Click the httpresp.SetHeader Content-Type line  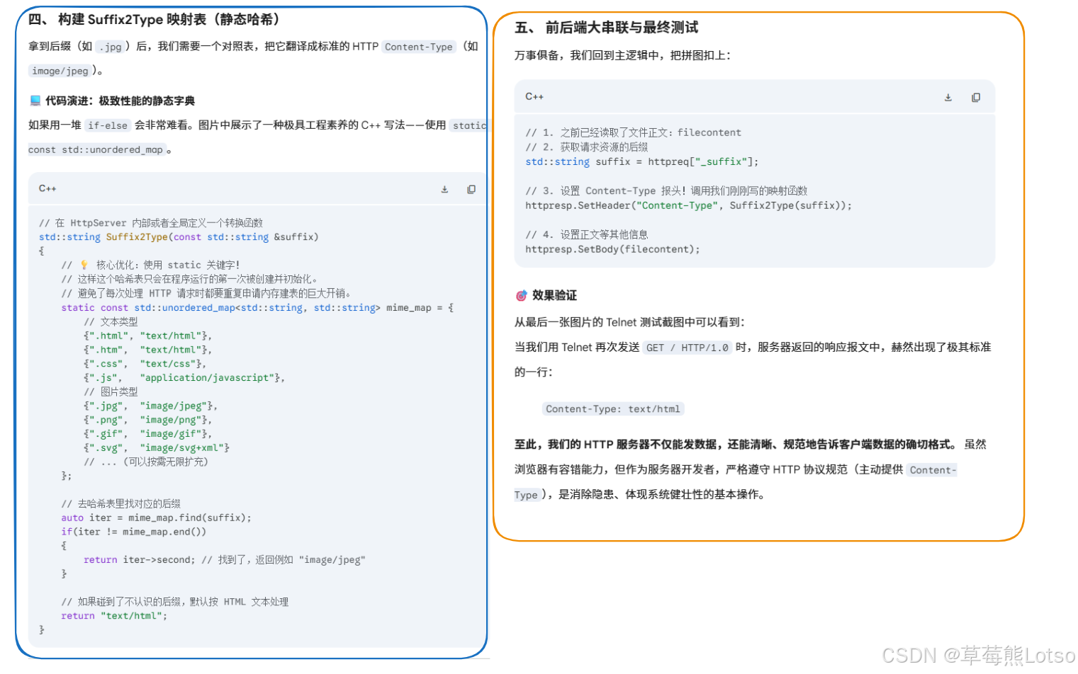[x=688, y=206]
